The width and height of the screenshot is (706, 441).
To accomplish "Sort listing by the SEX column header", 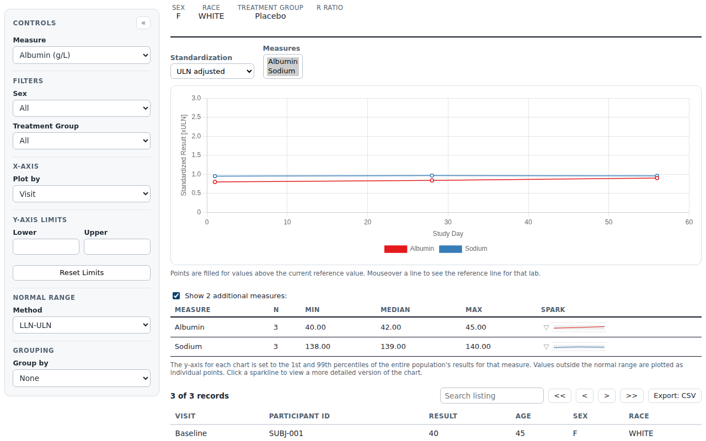I will (580, 416).
